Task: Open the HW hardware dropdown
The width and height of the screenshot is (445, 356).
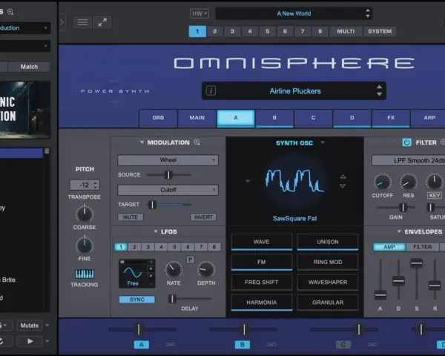Action: 200,13
